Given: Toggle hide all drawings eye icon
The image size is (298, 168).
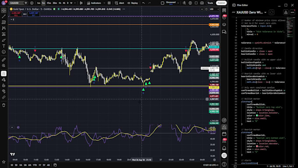Looking at the screenshot, I should (x=4, y=91).
